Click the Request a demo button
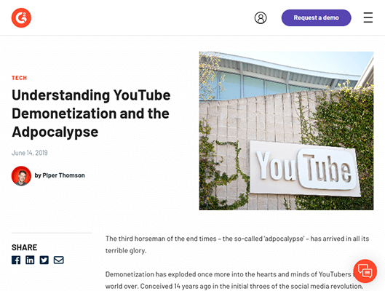The height and width of the screenshot is (291, 385). coord(317,18)
